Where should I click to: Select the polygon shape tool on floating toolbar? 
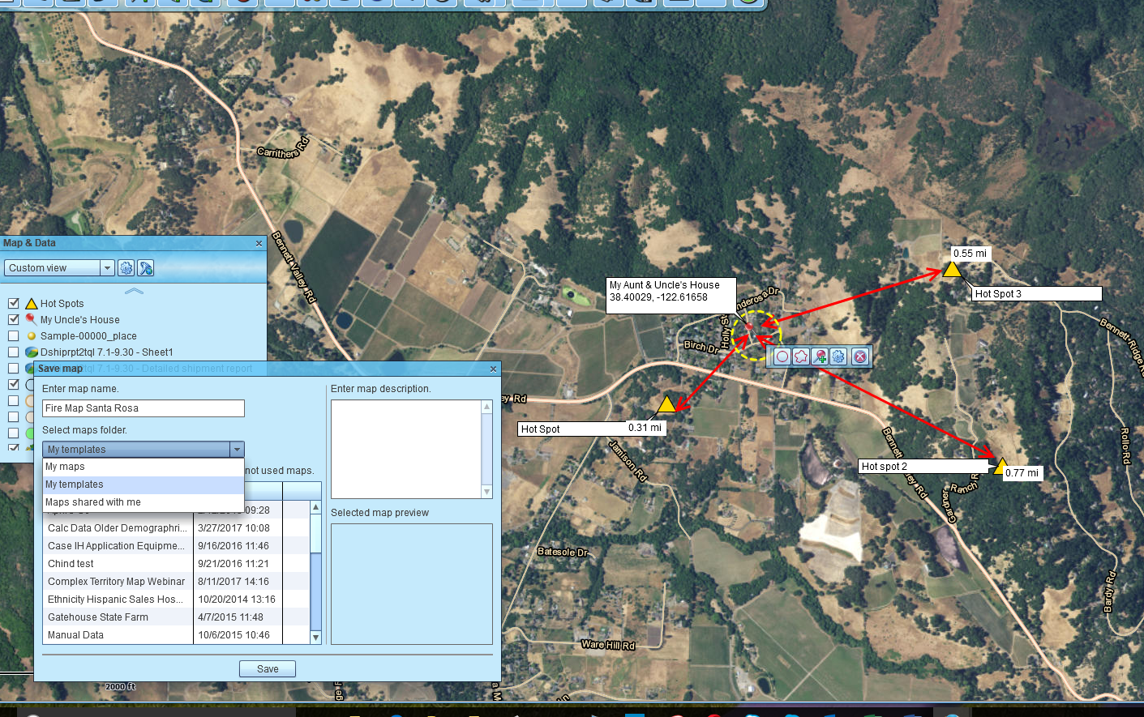pos(801,356)
